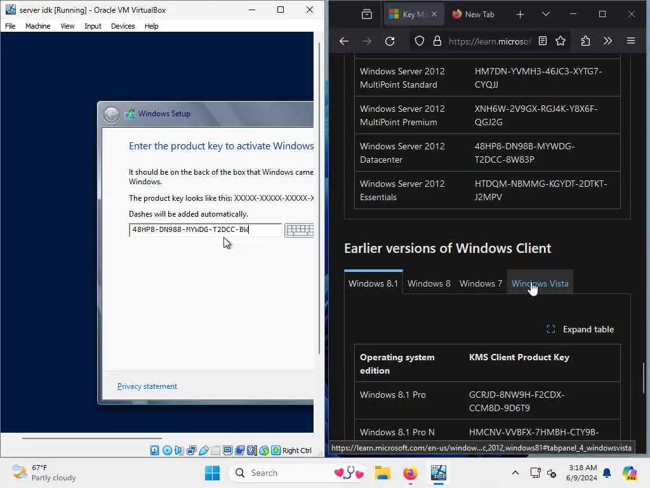Click the VirtualBox VM icon on the taskbar
This screenshot has width=650, height=488.
(438, 473)
